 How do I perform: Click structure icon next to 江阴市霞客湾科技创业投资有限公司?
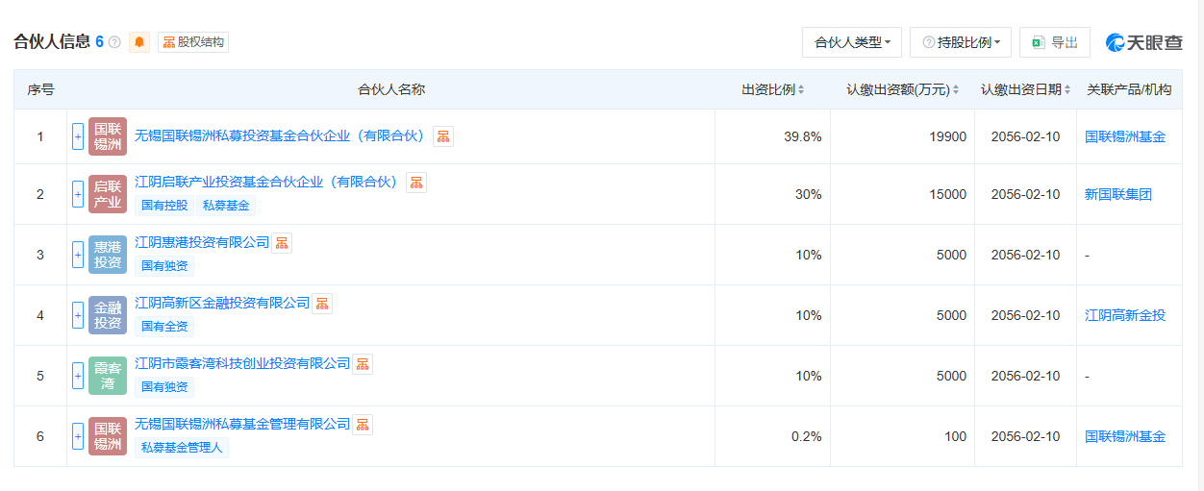pyautogui.click(x=363, y=364)
